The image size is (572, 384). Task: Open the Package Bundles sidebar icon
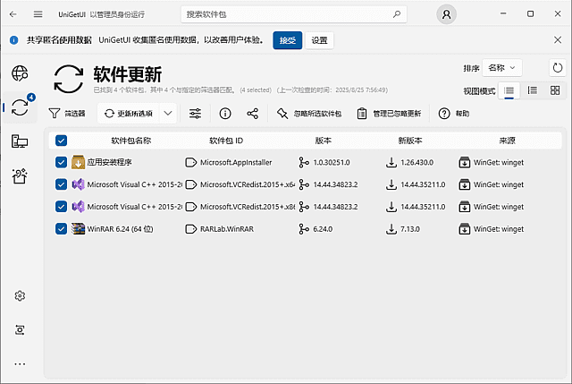click(x=20, y=175)
